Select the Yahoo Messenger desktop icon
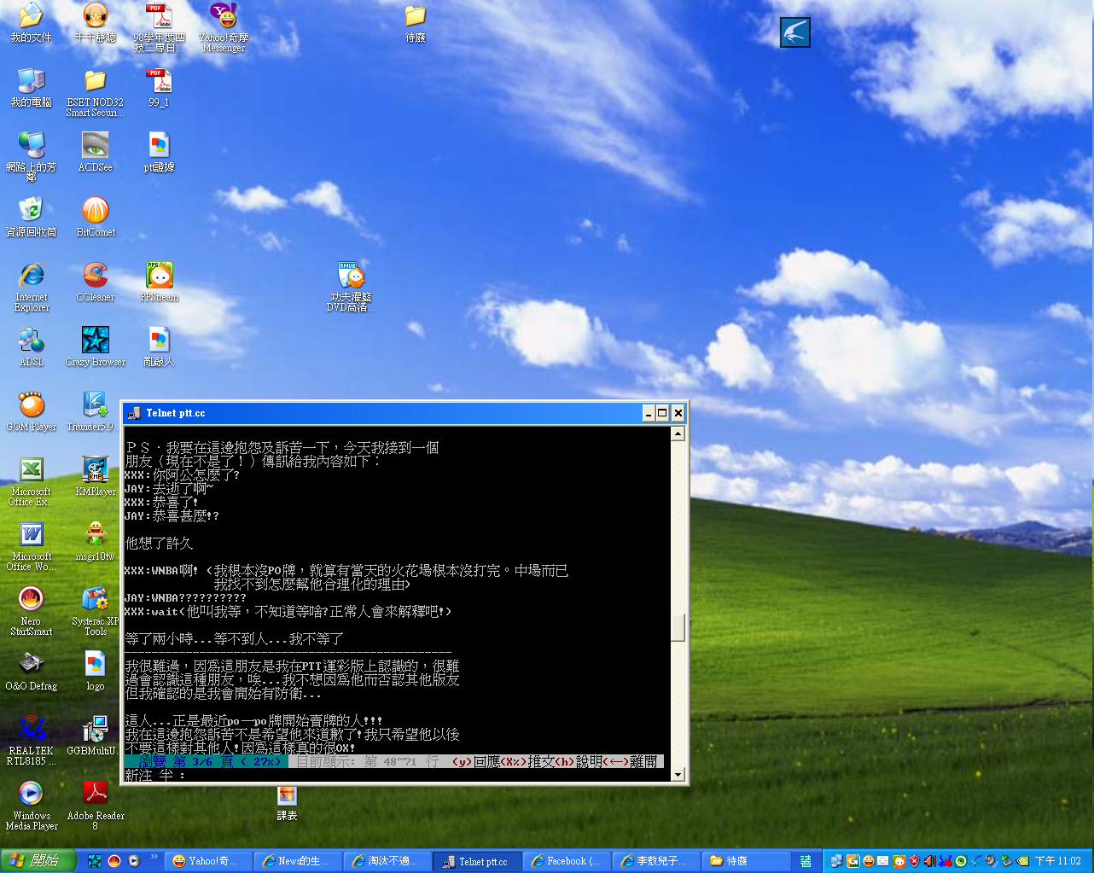The height and width of the screenshot is (873, 1094). click(x=224, y=17)
